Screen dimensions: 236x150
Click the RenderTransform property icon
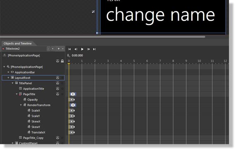click(x=25, y=105)
